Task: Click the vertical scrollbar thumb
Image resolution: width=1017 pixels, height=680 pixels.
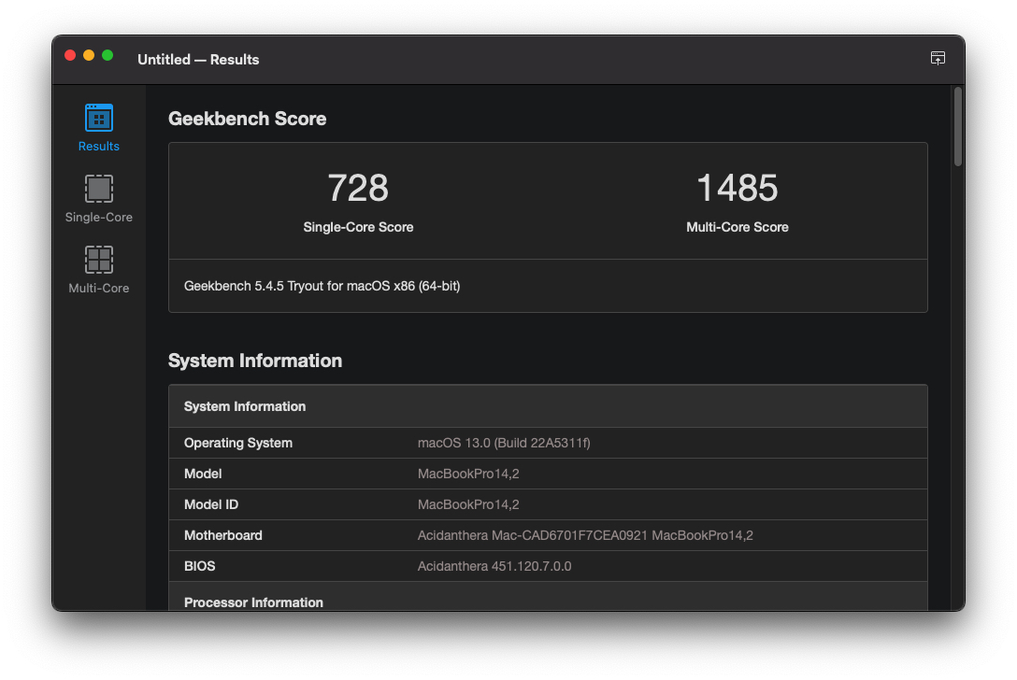Action: (x=957, y=127)
